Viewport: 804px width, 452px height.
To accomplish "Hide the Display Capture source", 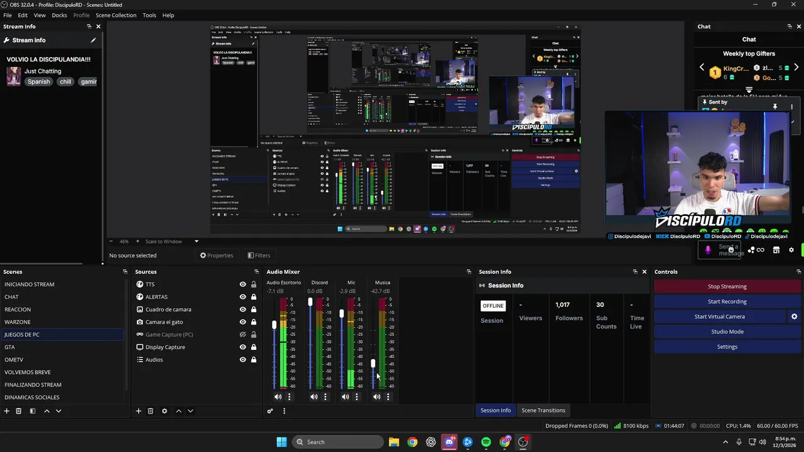I will click(242, 347).
